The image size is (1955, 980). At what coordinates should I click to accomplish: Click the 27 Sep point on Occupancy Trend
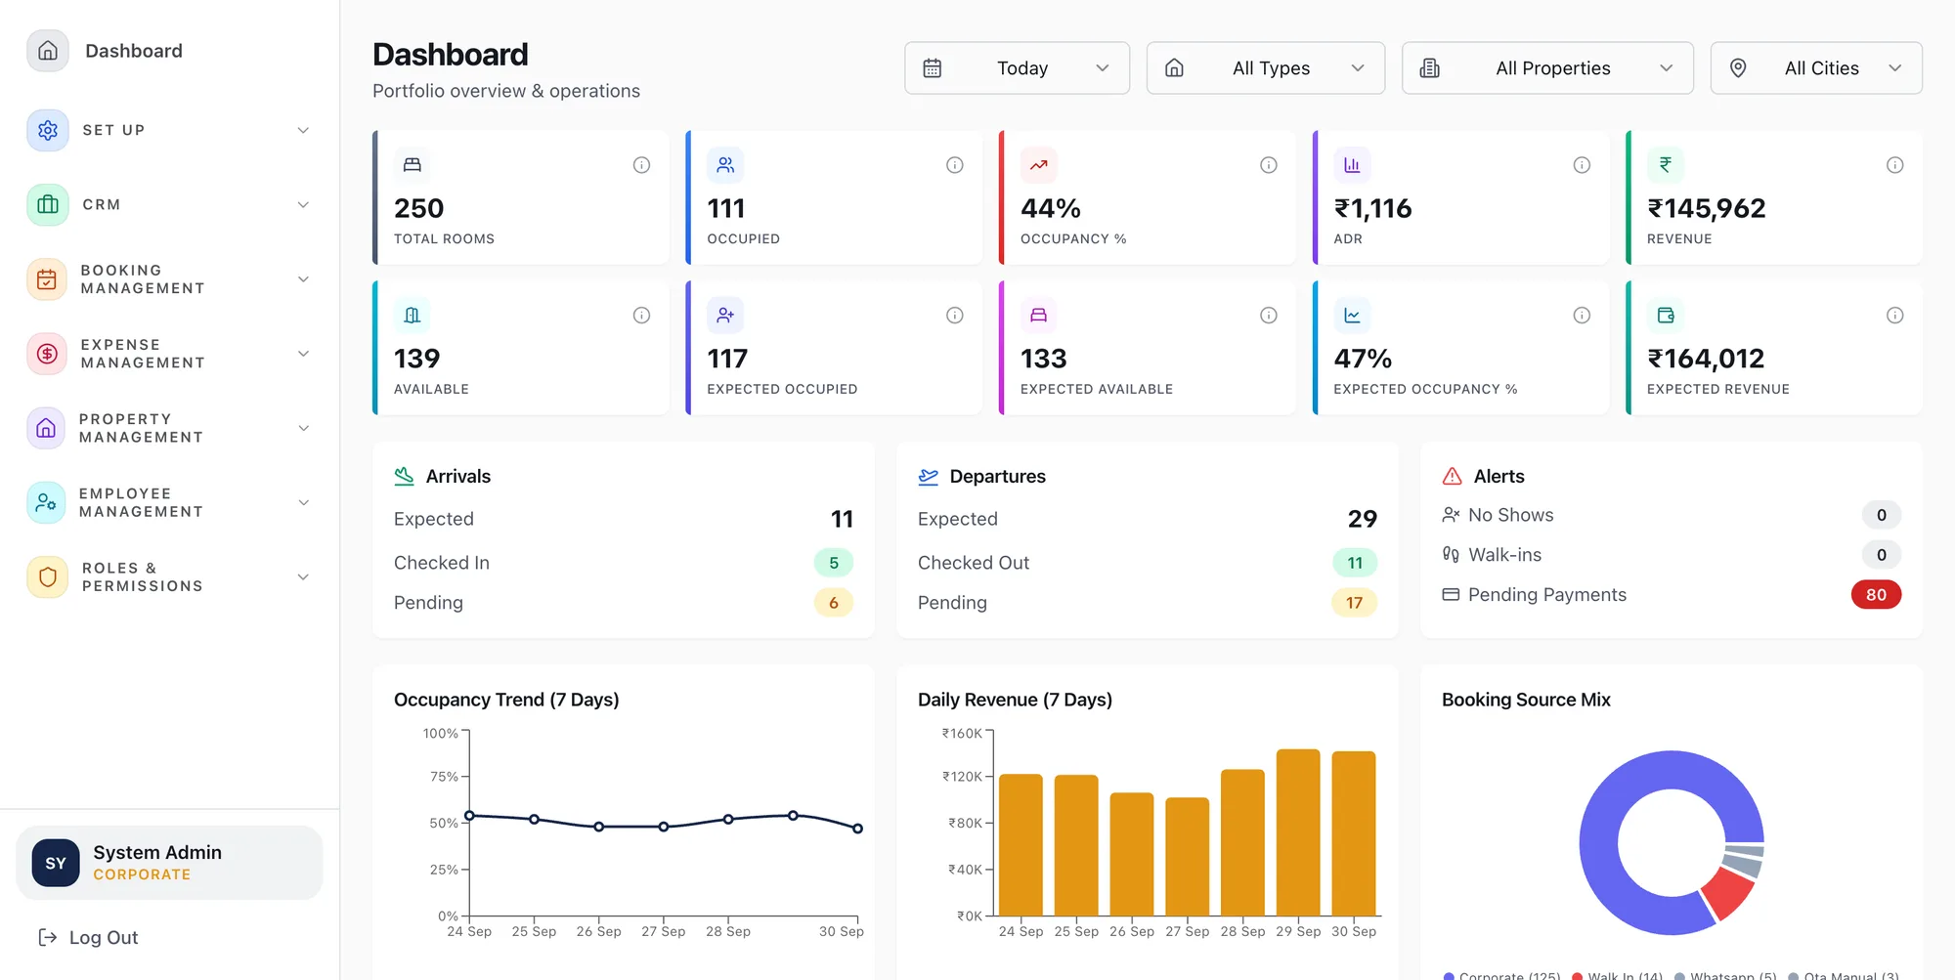pos(664,827)
